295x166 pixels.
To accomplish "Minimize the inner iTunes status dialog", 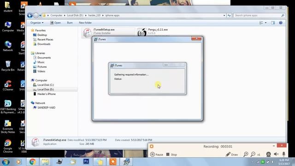I will click(166, 65).
